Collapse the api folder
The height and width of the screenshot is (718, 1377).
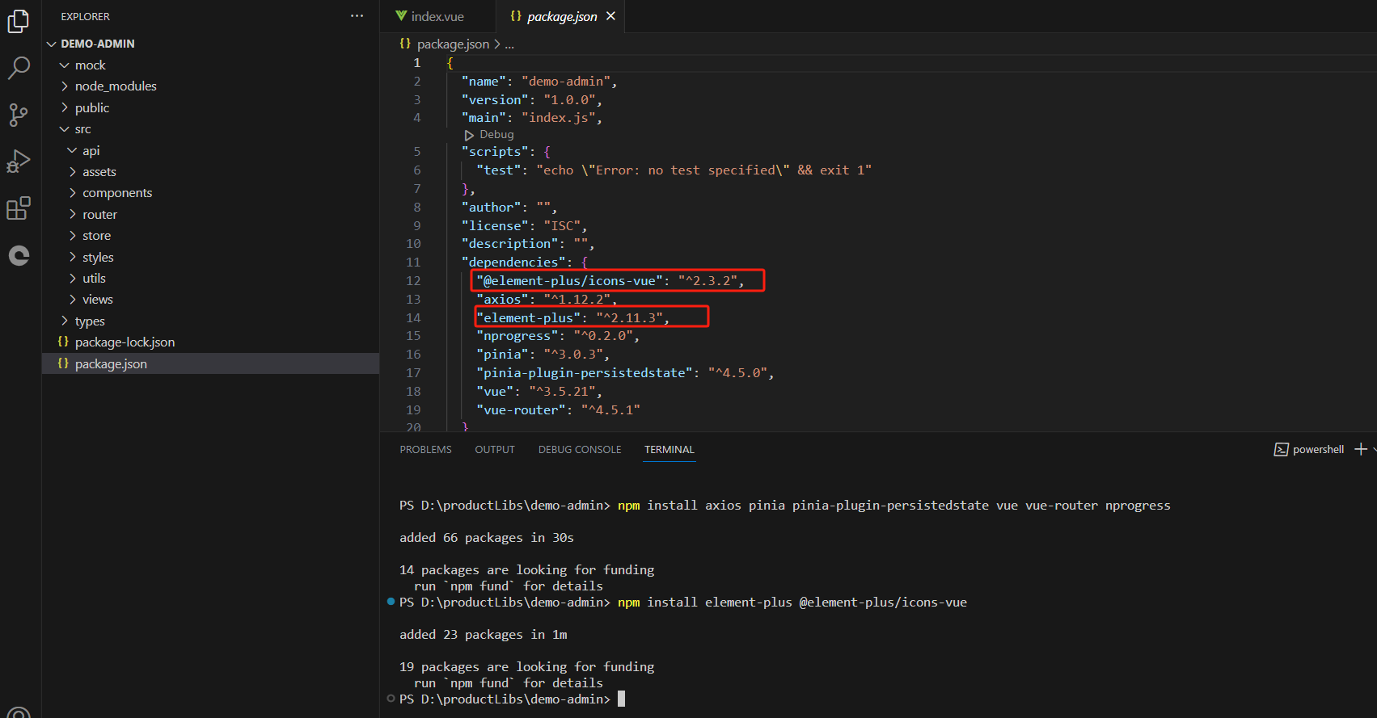tap(72, 150)
